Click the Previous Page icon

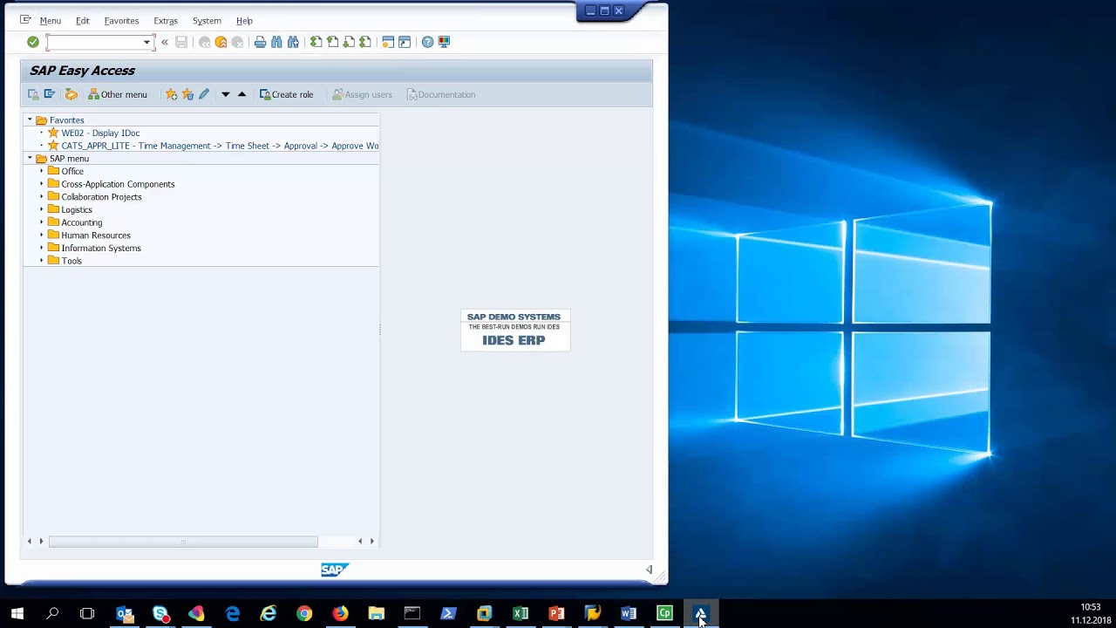point(332,42)
